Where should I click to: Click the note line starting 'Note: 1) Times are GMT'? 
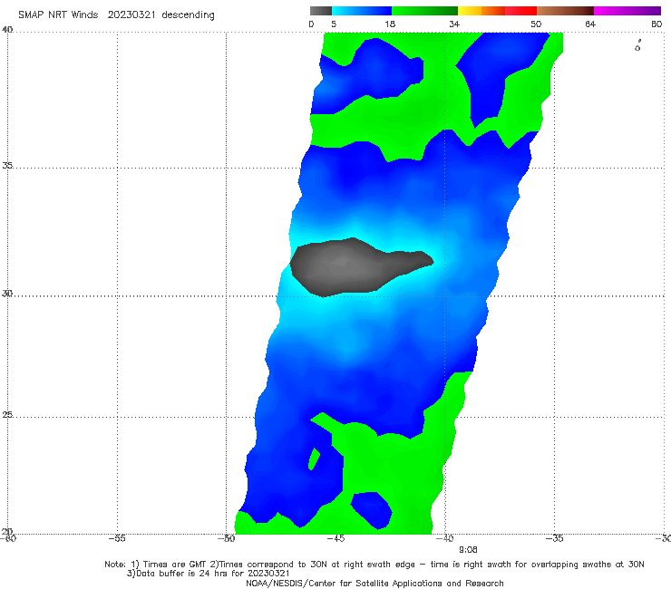(374, 565)
